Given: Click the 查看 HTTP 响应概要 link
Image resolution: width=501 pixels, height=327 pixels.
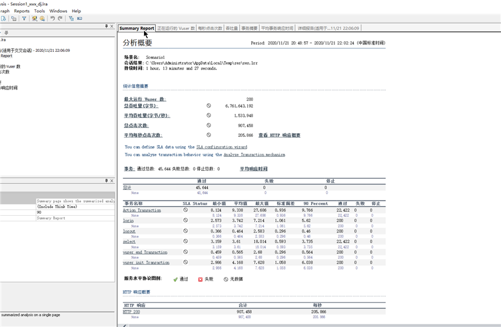Looking at the screenshot, I should click(279, 135).
